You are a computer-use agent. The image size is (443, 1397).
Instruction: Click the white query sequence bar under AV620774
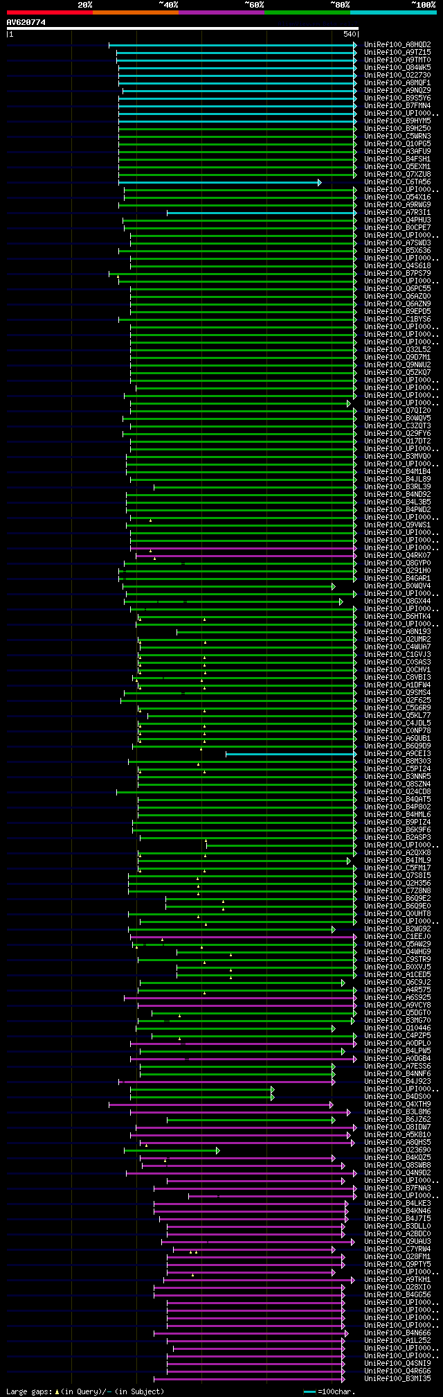[182, 28]
